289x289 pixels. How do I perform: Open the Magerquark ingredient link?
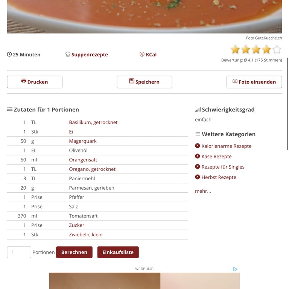tap(83, 141)
